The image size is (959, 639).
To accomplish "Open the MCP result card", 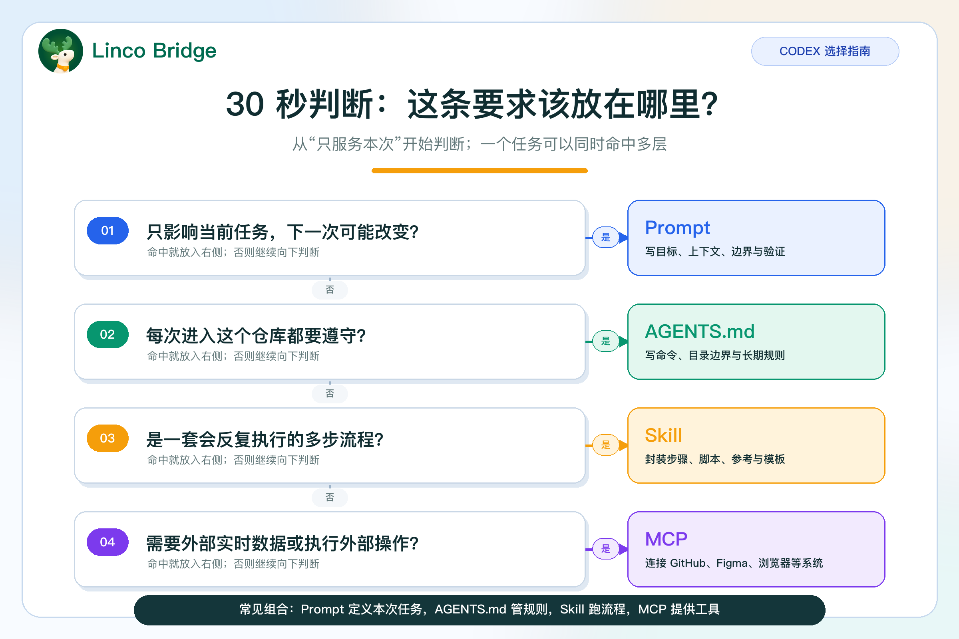I will [x=756, y=550].
